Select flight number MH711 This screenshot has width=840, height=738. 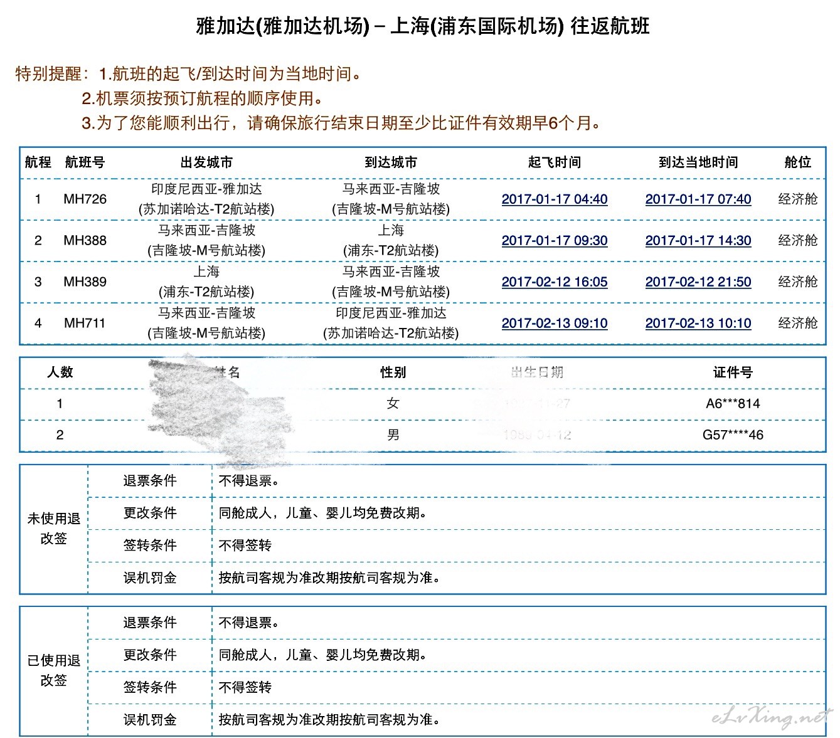click(85, 324)
